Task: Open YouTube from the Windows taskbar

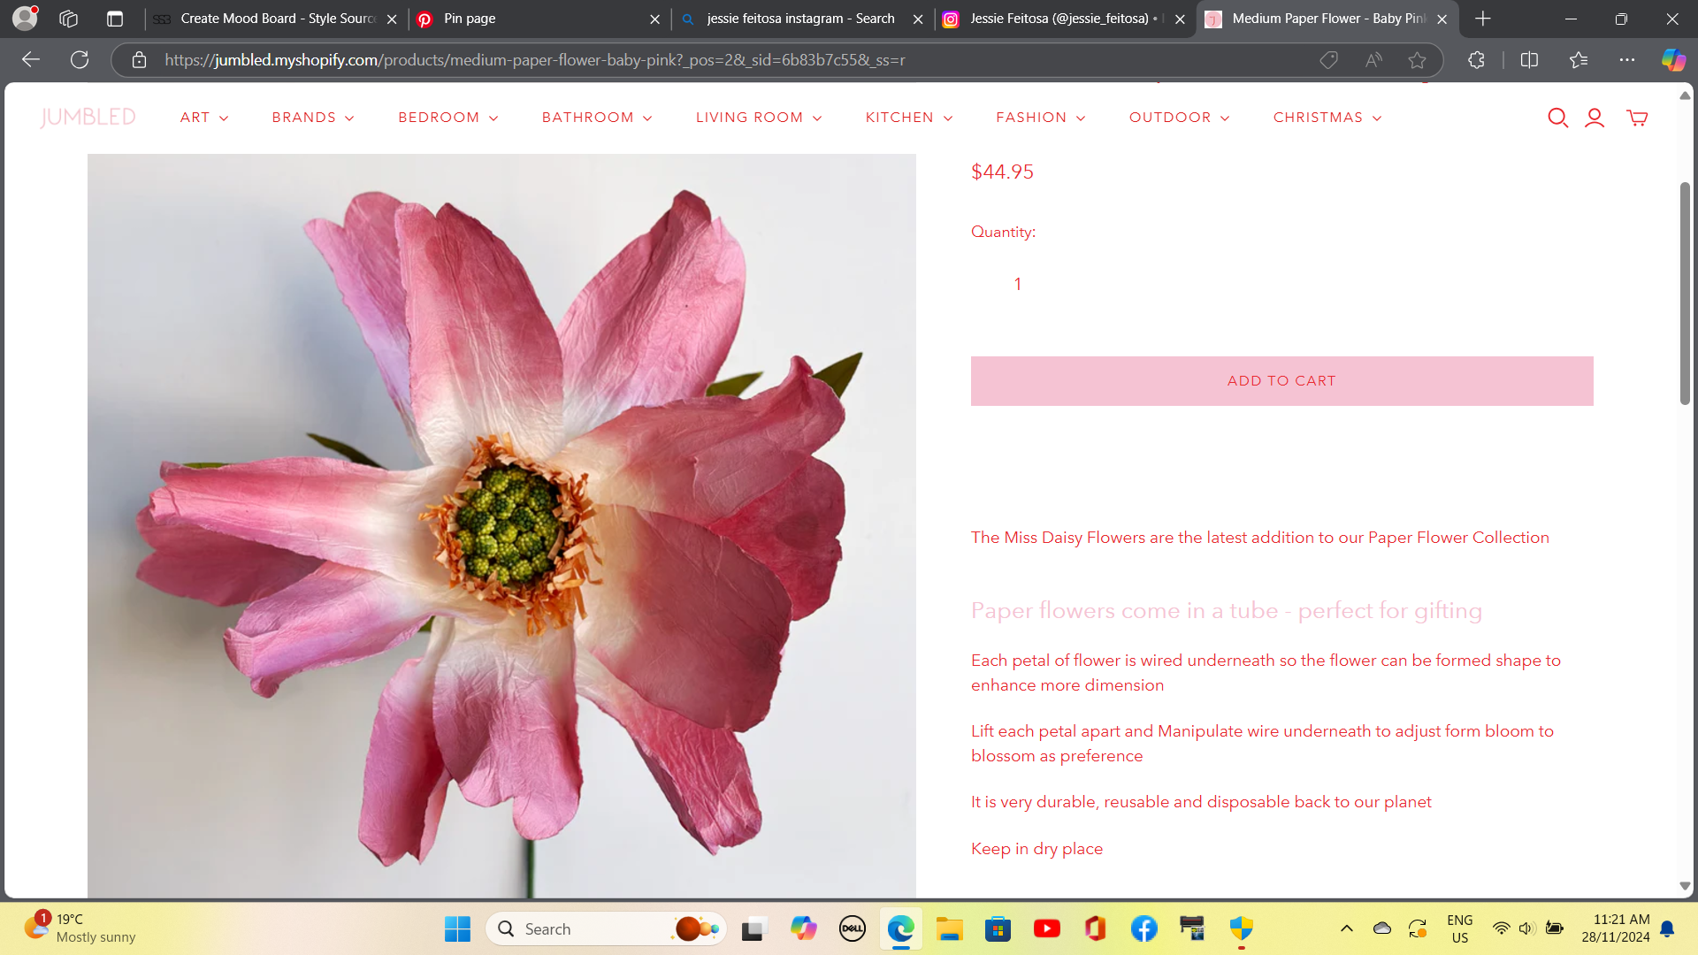Action: (1046, 928)
